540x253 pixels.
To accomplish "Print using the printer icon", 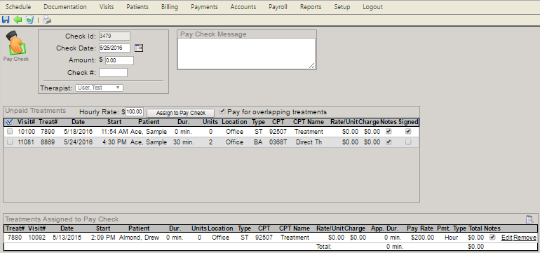I will (47, 20).
